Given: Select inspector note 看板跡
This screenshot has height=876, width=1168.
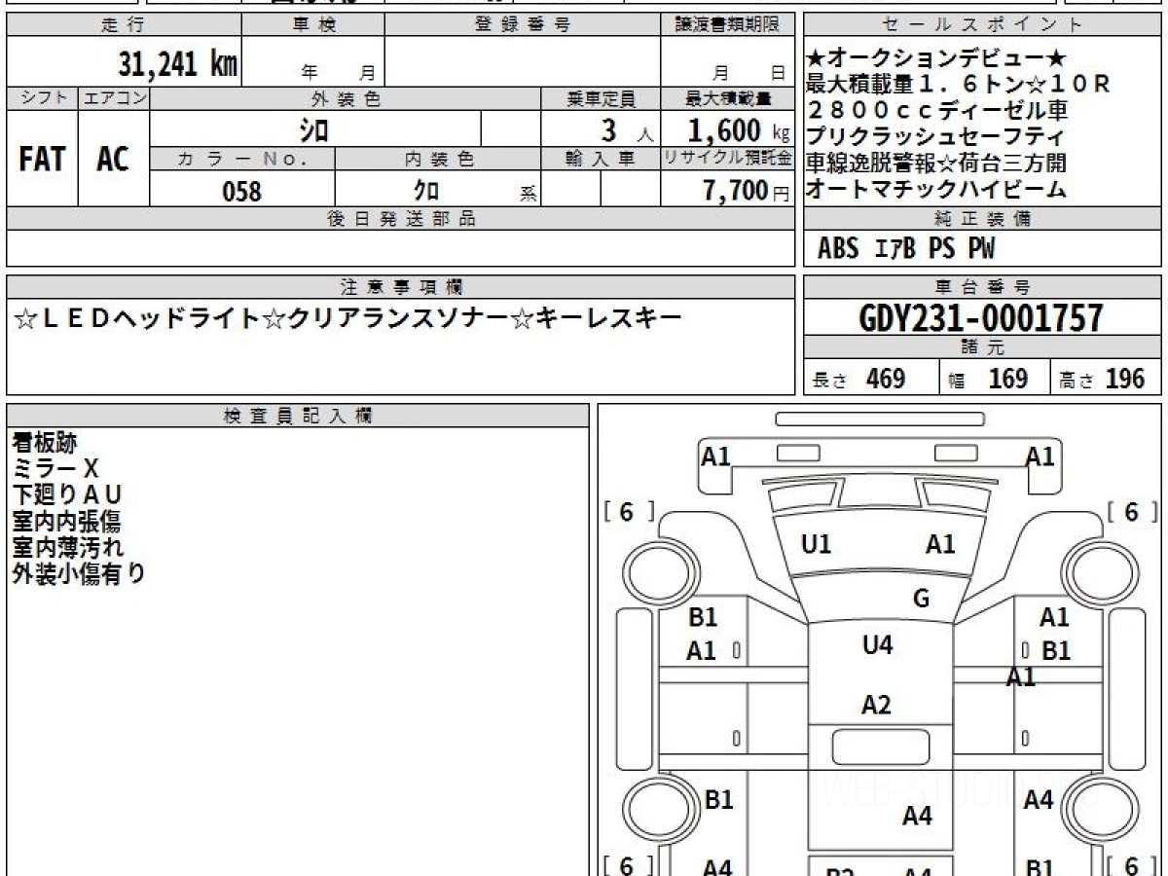Looking at the screenshot, I should click(45, 443).
